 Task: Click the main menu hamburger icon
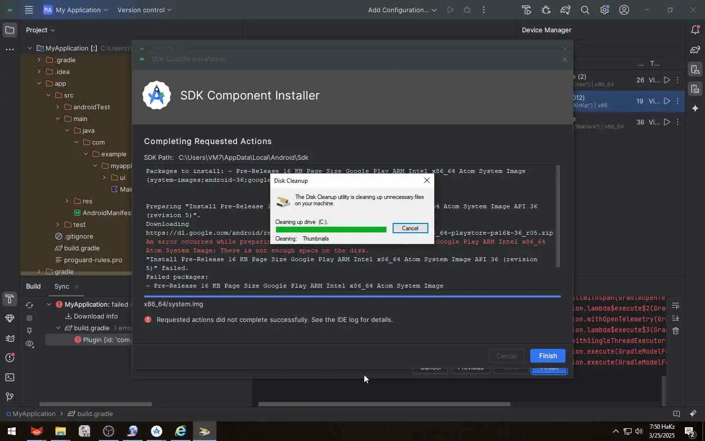click(29, 10)
